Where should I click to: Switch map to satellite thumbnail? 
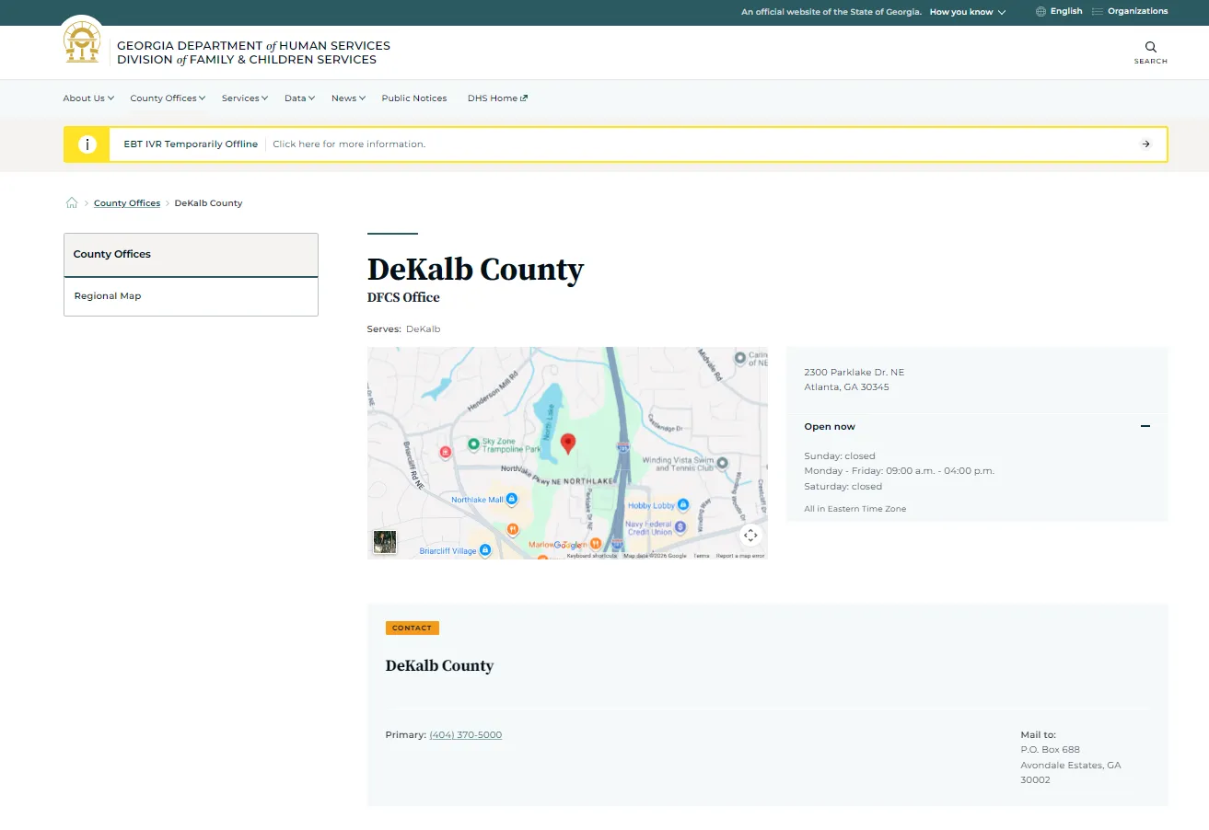[384, 542]
